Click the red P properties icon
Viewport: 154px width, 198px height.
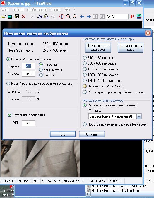(x=132, y=16)
